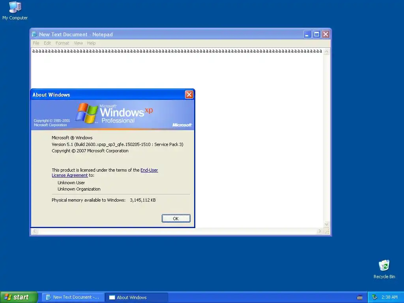Open the End-User link text

[x=149, y=170]
